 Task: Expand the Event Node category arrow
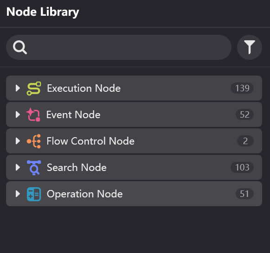pos(18,114)
